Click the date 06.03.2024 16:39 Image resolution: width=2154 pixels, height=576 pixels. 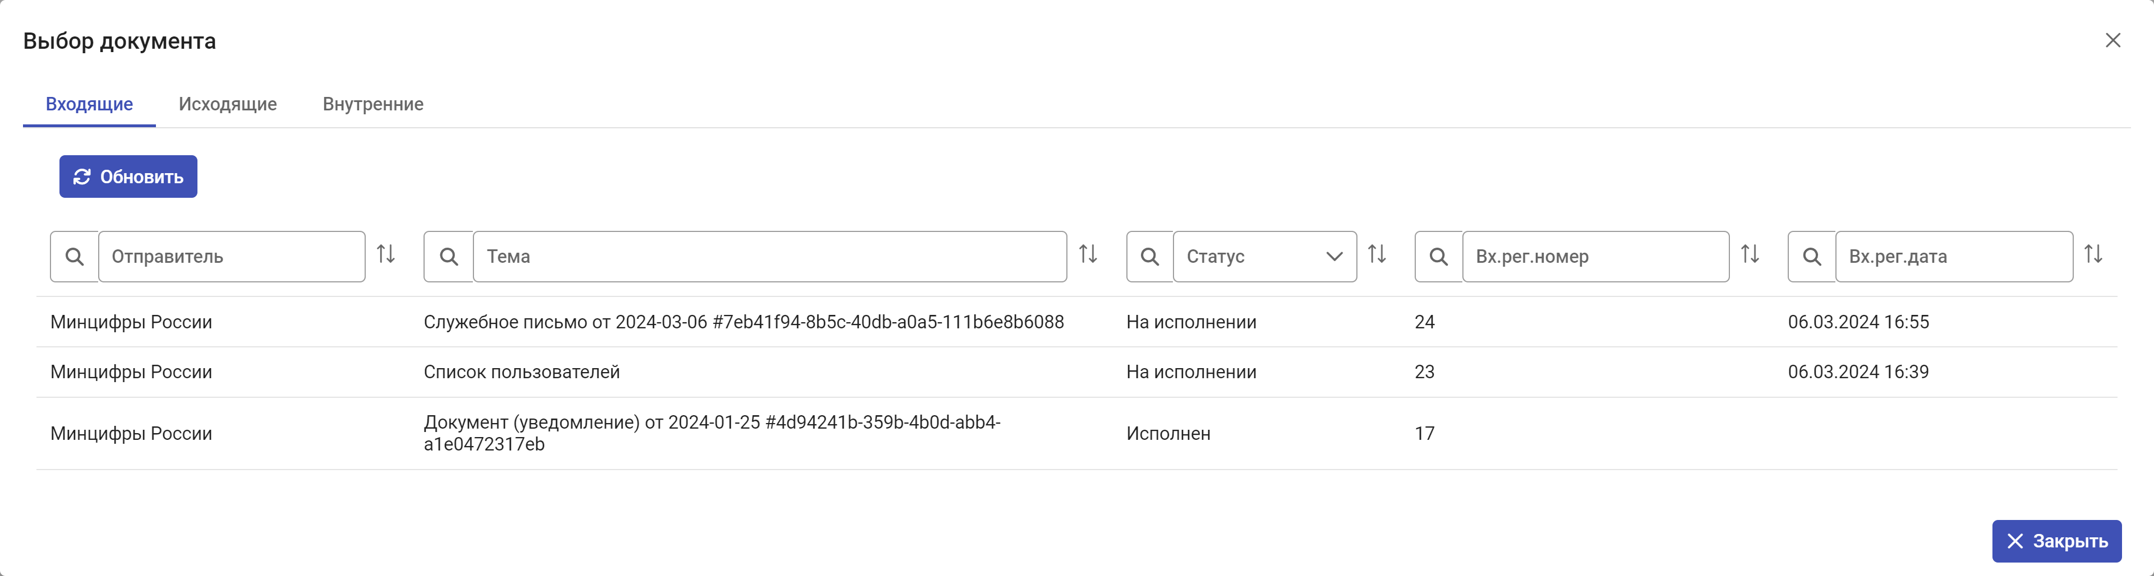coord(1858,372)
